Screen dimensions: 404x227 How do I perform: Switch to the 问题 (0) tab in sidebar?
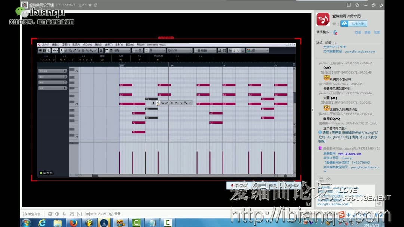329,43
